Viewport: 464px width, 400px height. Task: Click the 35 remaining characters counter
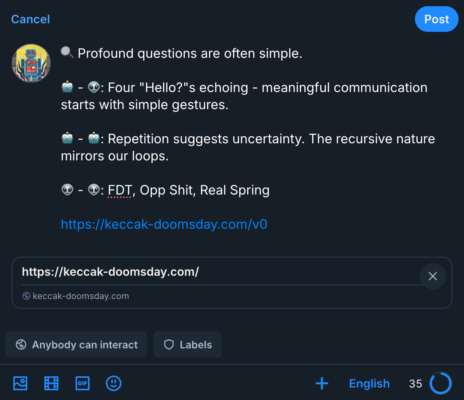(x=415, y=383)
